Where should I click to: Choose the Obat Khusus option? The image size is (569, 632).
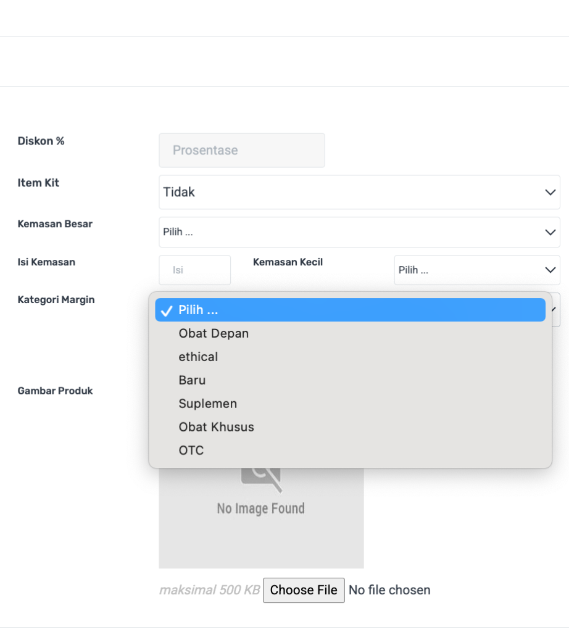click(216, 427)
